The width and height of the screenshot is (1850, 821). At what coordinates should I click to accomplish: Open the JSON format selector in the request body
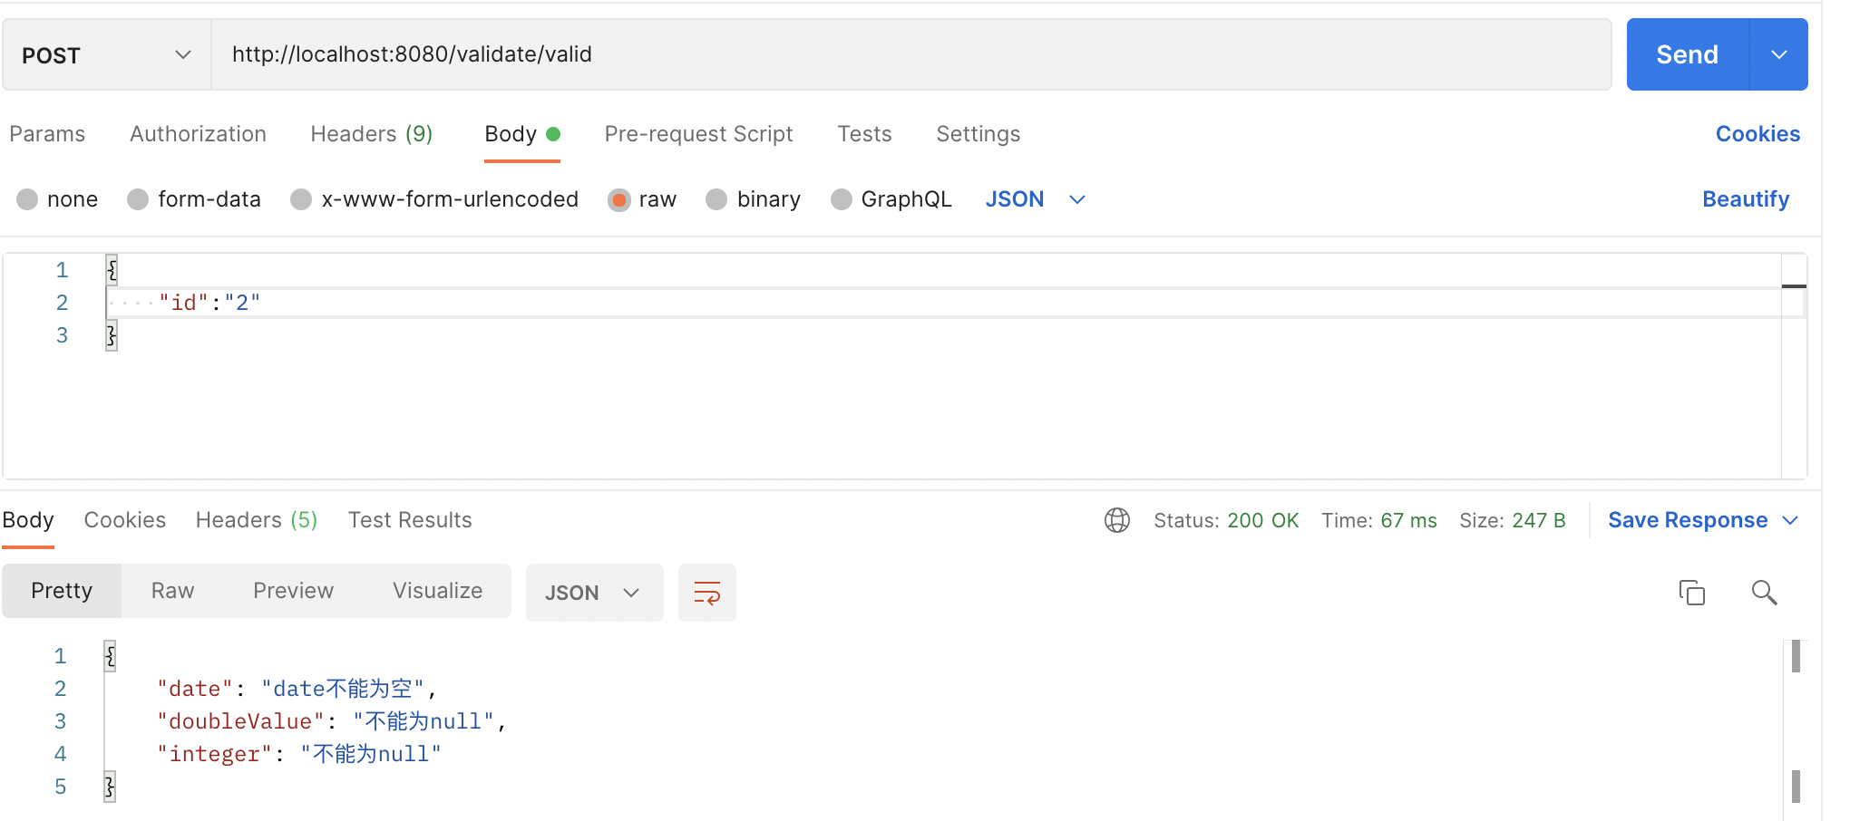1034,198
